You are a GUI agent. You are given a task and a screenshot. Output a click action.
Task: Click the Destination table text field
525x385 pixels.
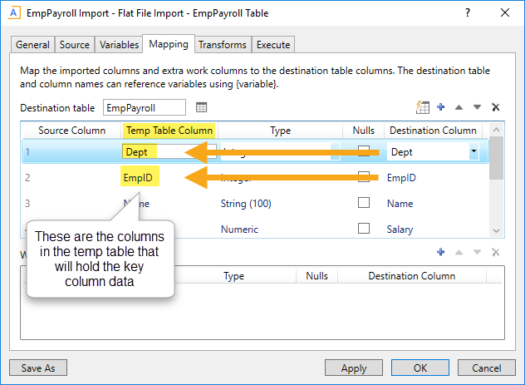pyautogui.click(x=145, y=107)
